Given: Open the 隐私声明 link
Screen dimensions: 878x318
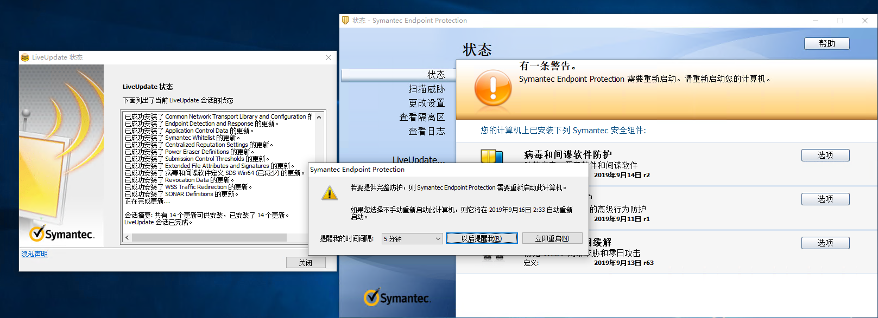Looking at the screenshot, I should click(x=34, y=254).
